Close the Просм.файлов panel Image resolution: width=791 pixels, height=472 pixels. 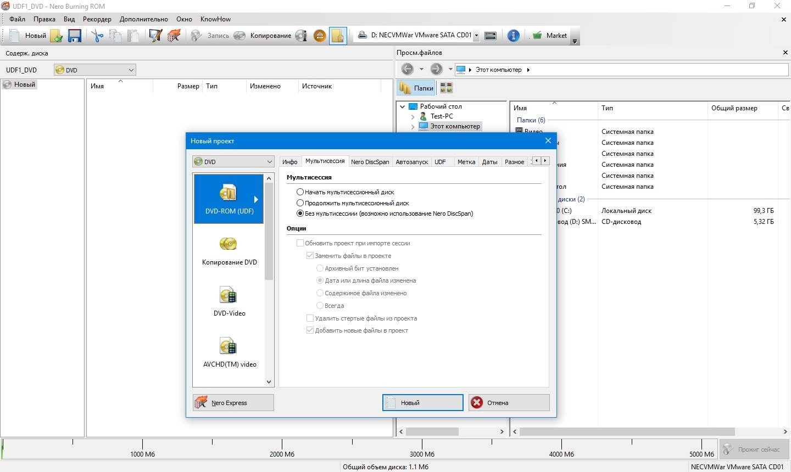pyautogui.click(x=785, y=53)
